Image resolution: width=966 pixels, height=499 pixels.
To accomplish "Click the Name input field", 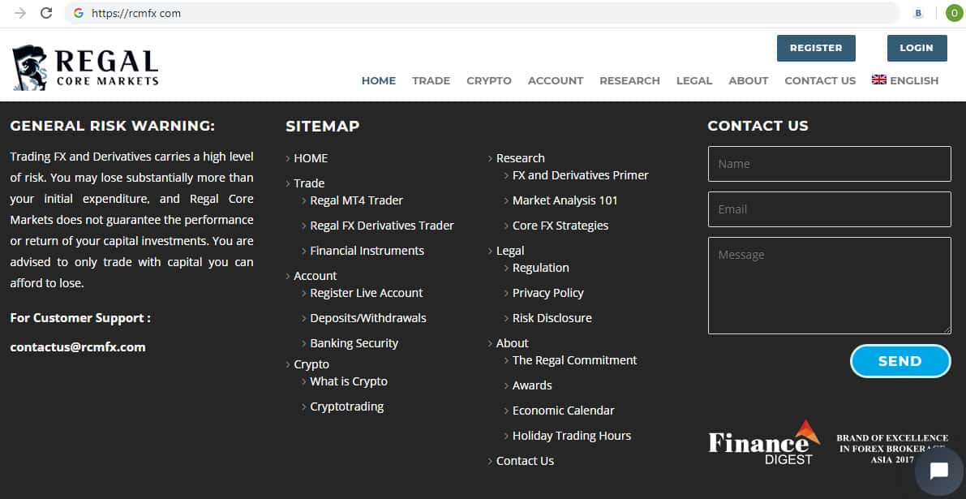I will (829, 164).
